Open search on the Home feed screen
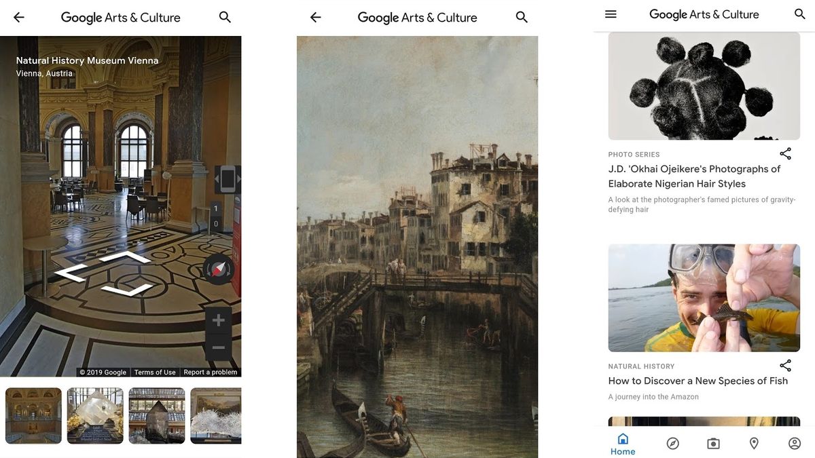 800,13
